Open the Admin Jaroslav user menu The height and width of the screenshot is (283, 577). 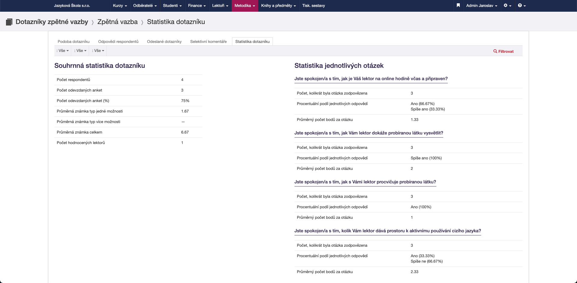tap(481, 6)
